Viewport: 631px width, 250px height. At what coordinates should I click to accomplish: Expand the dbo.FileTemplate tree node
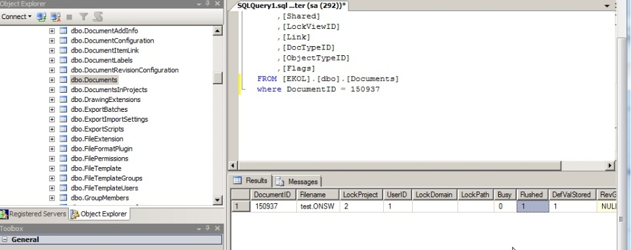tap(52, 168)
